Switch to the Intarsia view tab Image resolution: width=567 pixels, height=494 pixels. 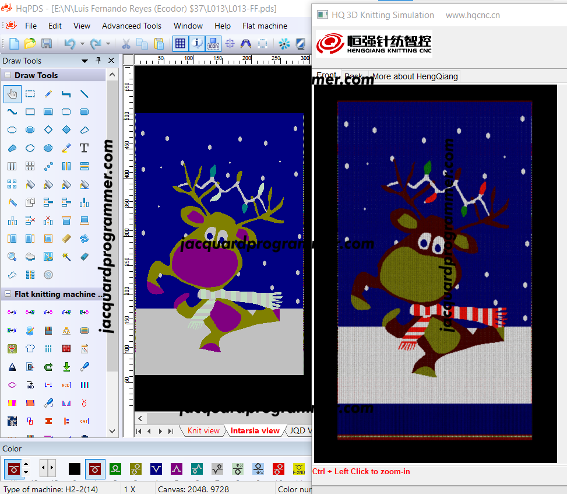(x=255, y=430)
